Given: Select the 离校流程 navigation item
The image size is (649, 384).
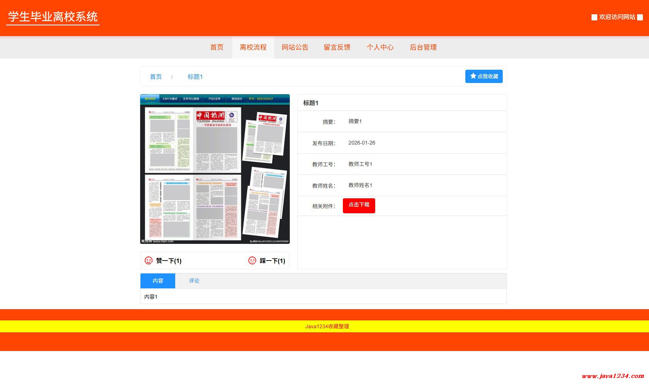Looking at the screenshot, I should pos(253,47).
